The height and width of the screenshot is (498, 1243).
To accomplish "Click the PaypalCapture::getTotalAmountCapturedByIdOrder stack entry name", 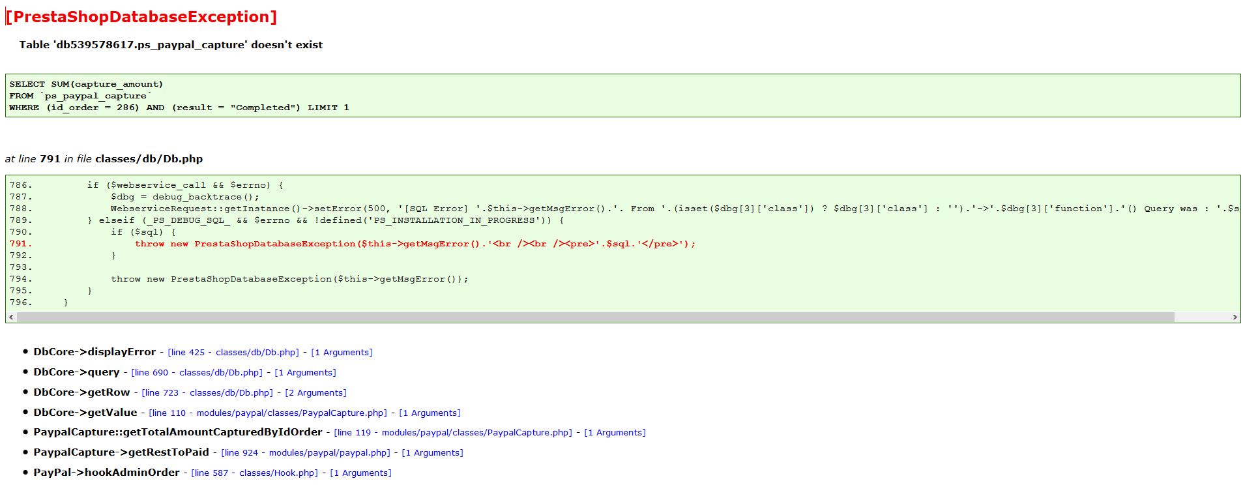I will point(178,432).
